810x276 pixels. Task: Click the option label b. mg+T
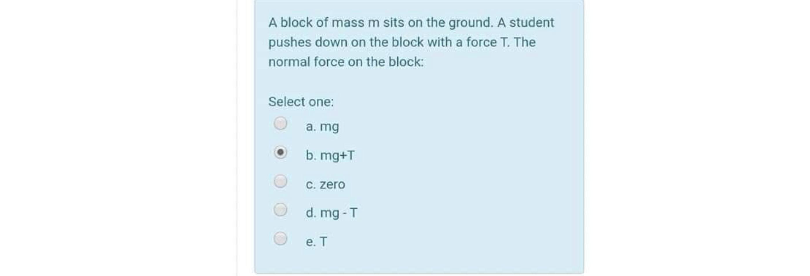(x=330, y=155)
